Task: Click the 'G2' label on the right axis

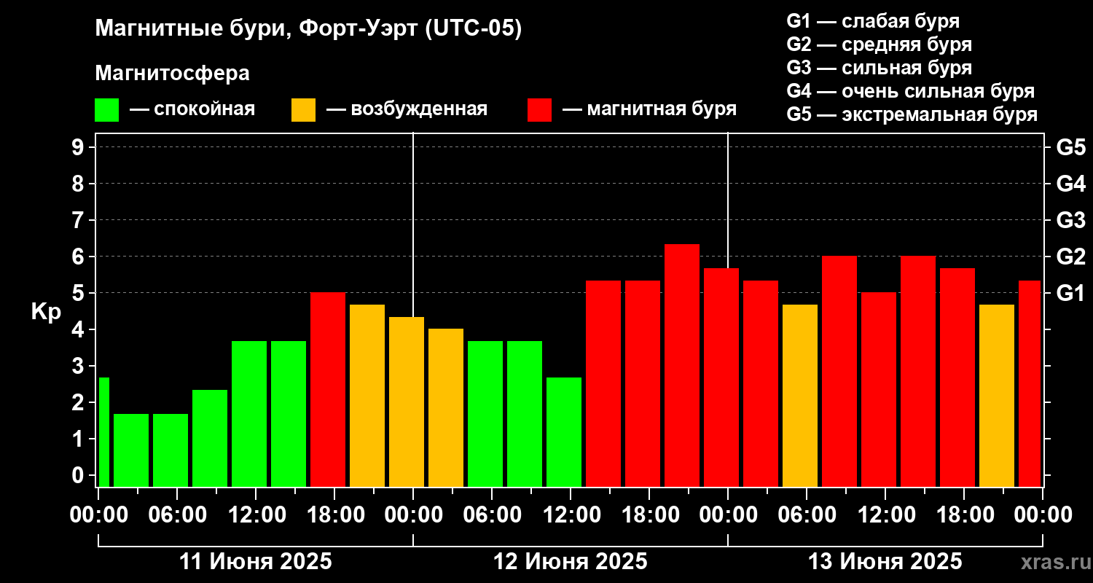Action: (1071, 257)
